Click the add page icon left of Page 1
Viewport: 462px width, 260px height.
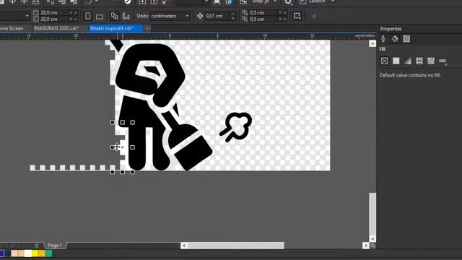[37, 246]
